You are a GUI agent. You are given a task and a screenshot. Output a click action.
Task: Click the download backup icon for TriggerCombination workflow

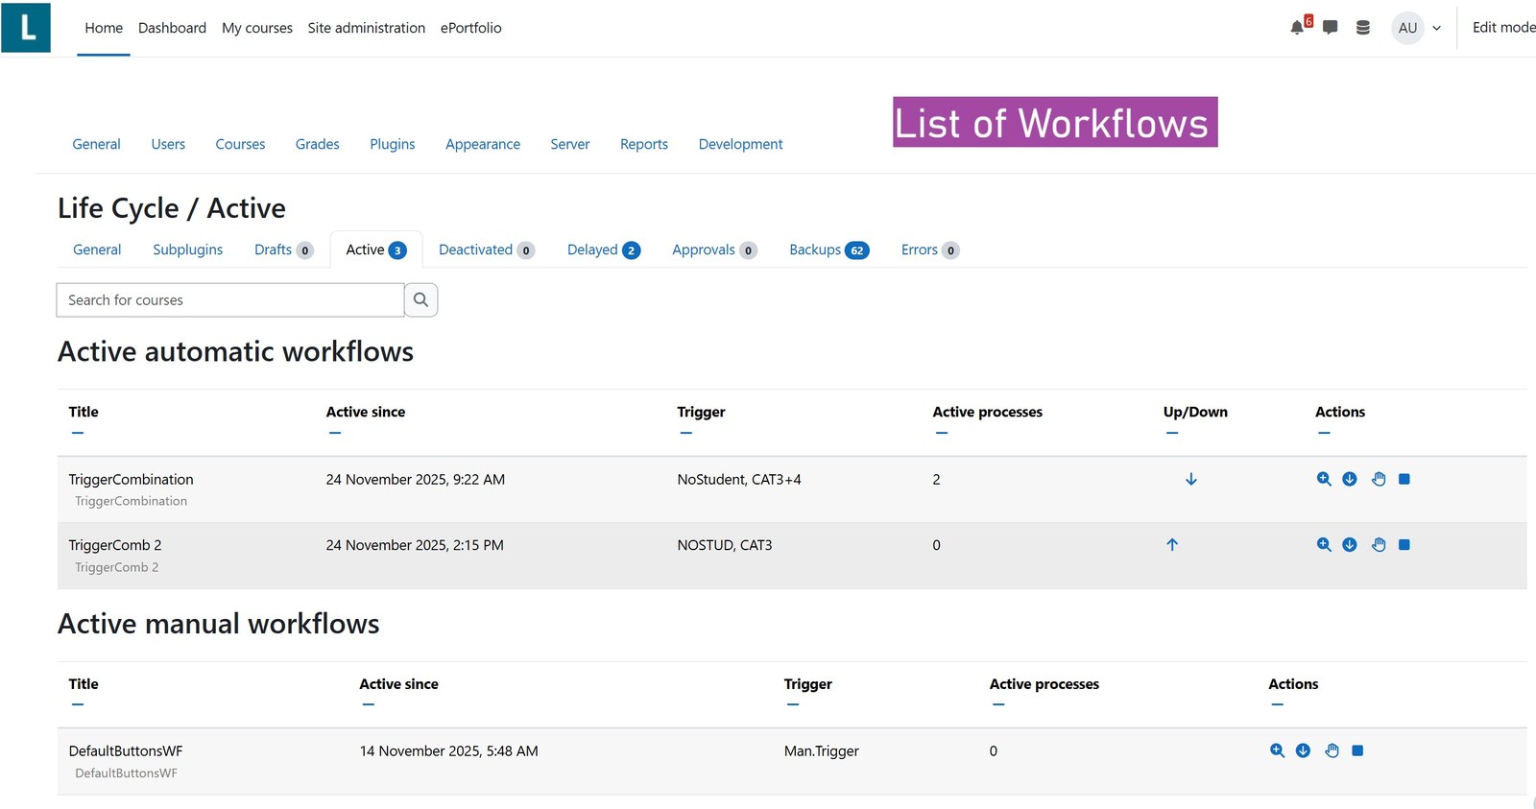1350,479
